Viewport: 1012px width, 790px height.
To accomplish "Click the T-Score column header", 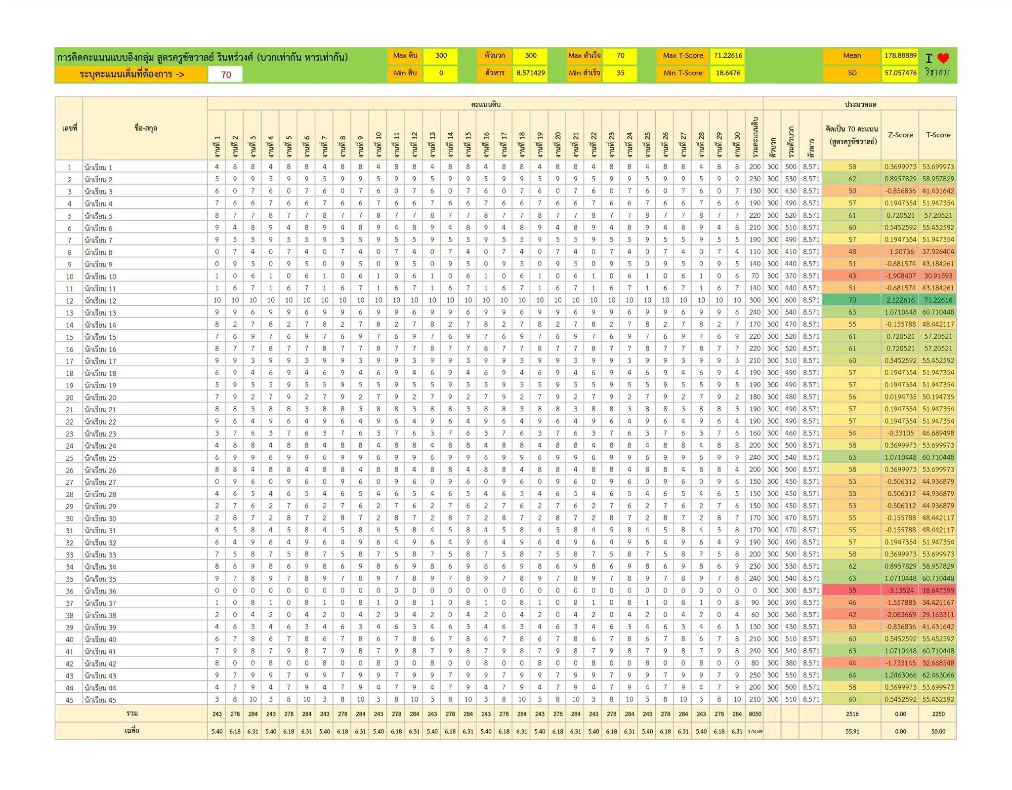I will 938,135.
